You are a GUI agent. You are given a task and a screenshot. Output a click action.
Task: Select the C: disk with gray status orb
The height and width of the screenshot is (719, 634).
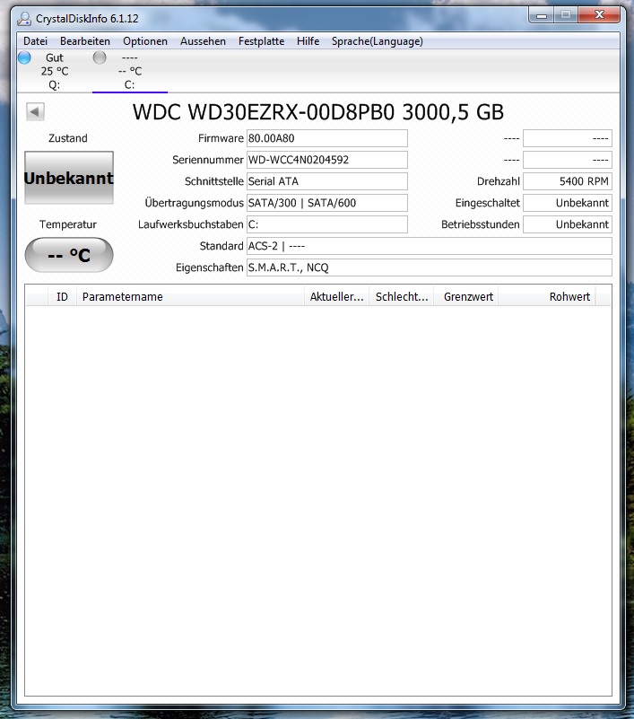tap(100, 57)
